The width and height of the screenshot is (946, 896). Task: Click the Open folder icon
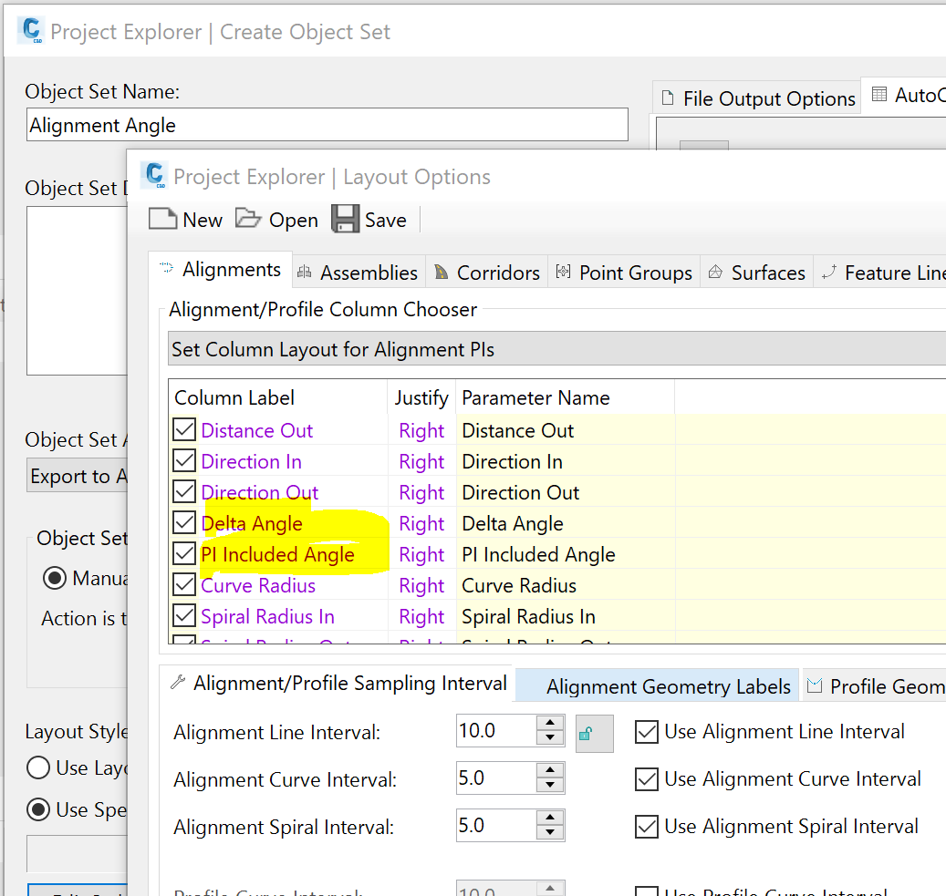(x=248, y=220)
